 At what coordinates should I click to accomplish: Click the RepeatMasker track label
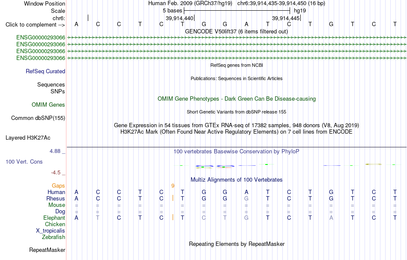click(47, 250)
